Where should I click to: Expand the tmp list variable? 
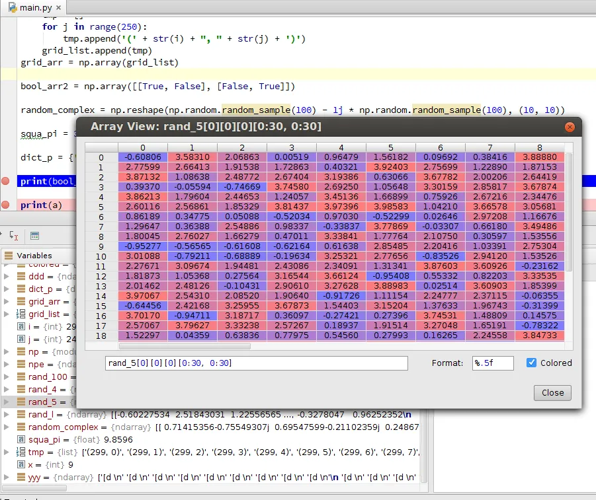point(7,452)
